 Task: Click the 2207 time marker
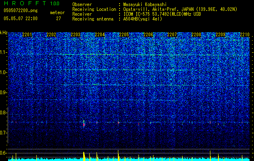point(172,35)
